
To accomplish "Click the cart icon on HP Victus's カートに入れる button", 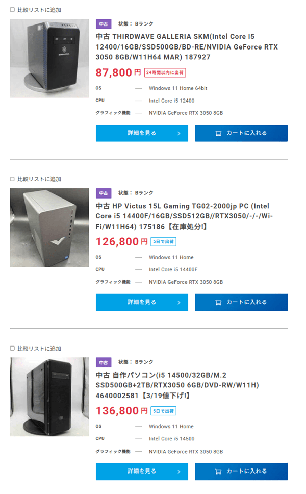I will (x=217, y=302).
